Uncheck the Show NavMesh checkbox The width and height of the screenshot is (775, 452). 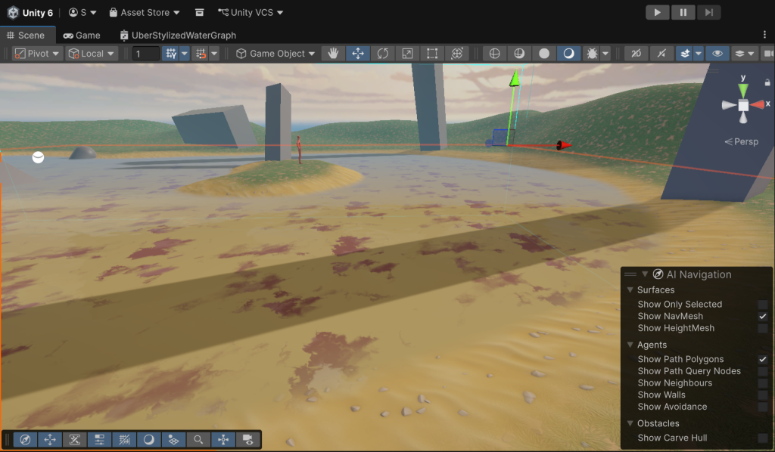pyautogui.click(x=763, y=317)
